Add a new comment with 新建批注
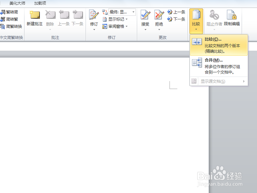The image size is (257, 193). pyautogui.click(x=35, y=18)
